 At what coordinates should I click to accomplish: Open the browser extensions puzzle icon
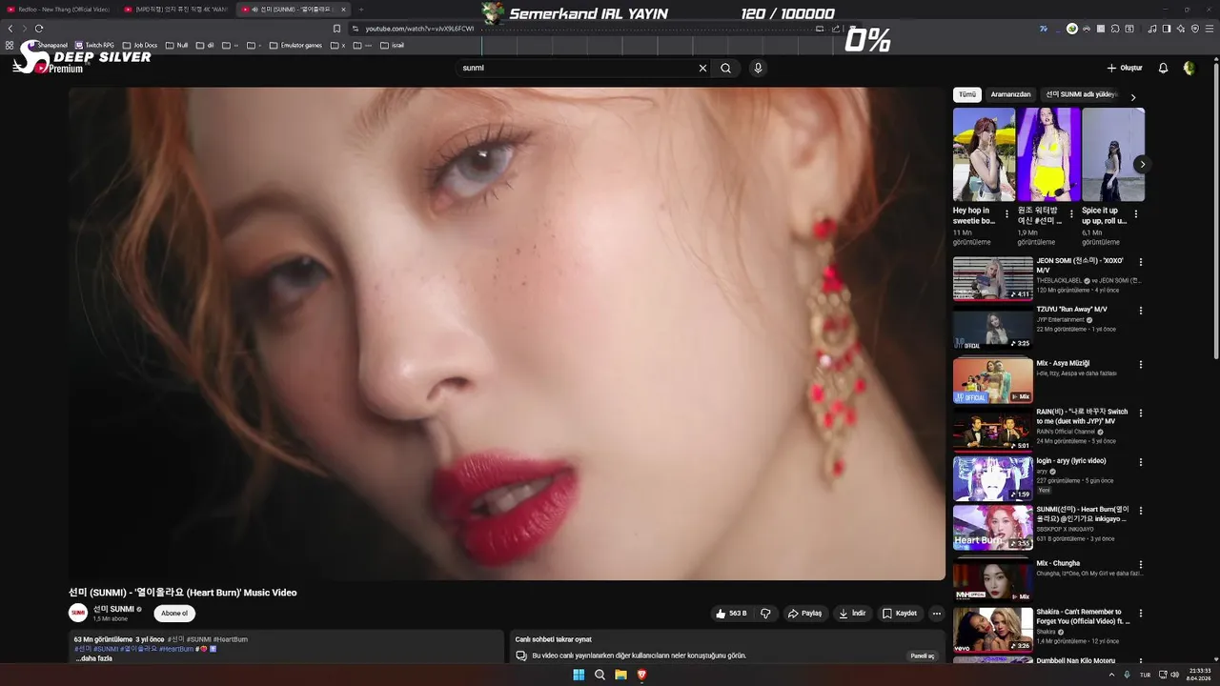coord(1115,29)
